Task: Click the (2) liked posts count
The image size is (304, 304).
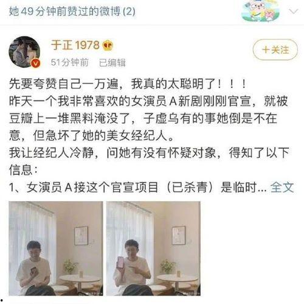Action: point(129,12)
